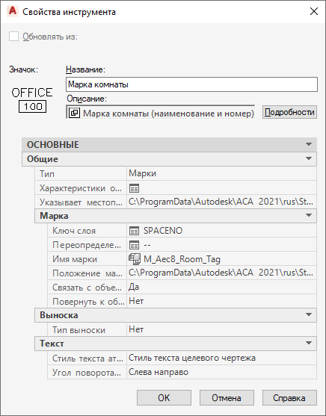Click the M_Aec8_Room_Tag block icon
Screen dimensions: 326x416
pos(135,259)
